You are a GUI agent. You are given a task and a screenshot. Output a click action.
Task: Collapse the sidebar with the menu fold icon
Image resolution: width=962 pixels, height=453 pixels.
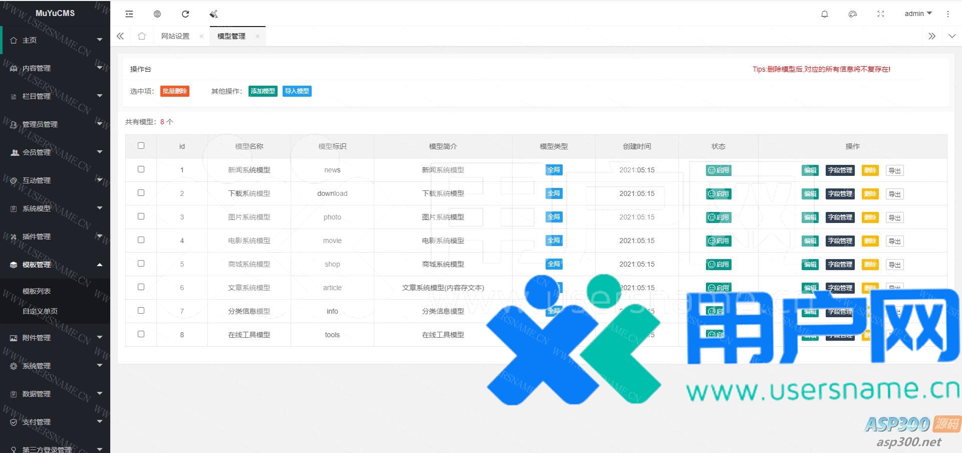129,14
